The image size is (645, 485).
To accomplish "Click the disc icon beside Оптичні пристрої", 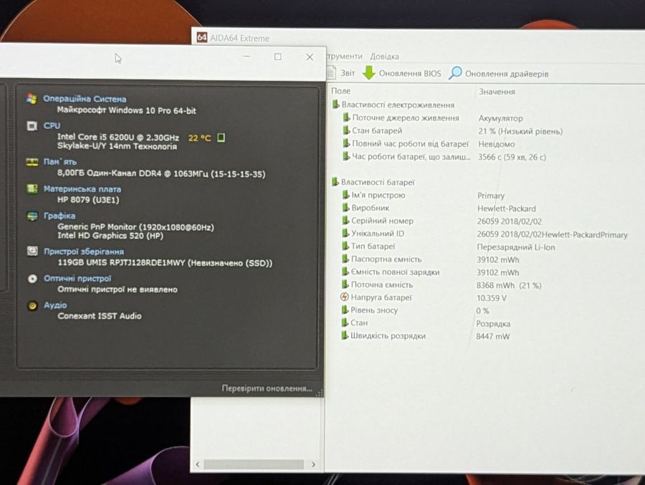I will pos(32,279).
